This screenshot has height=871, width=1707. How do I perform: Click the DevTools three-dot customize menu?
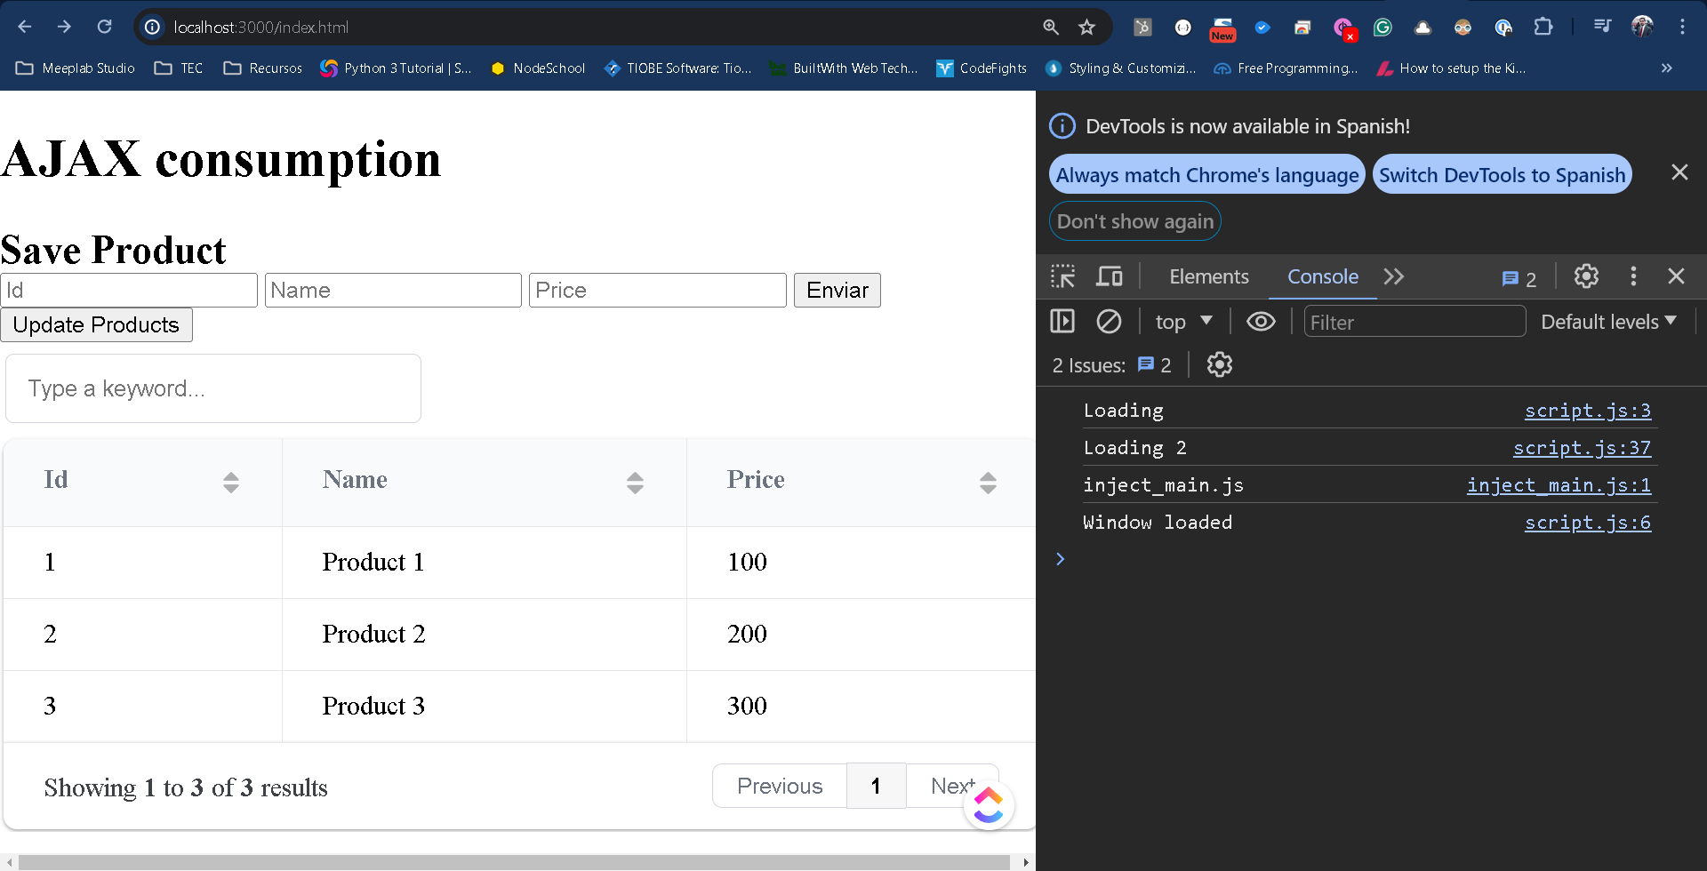coord(1632,276)
